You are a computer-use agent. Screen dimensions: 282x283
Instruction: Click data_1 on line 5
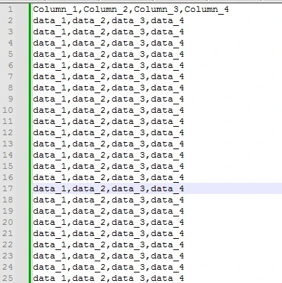coord(50,55)
